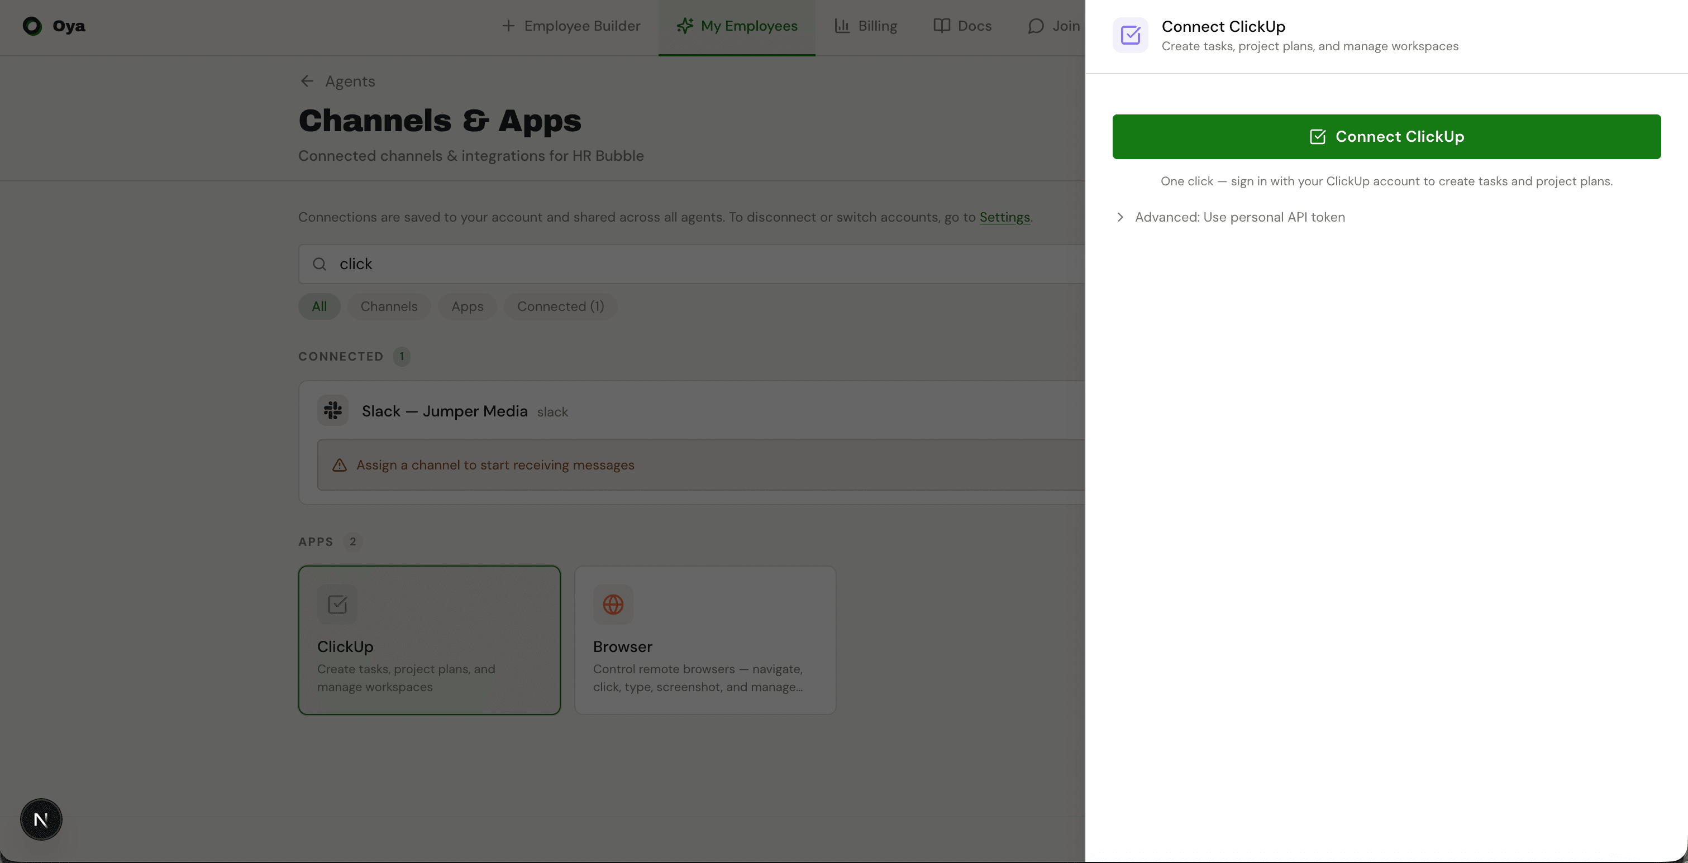Image resolution: width=1688 pixels, height=863 pixels.
Task: Click the purple ClickUp icon in the panel header
Action: coord(1129,35)
